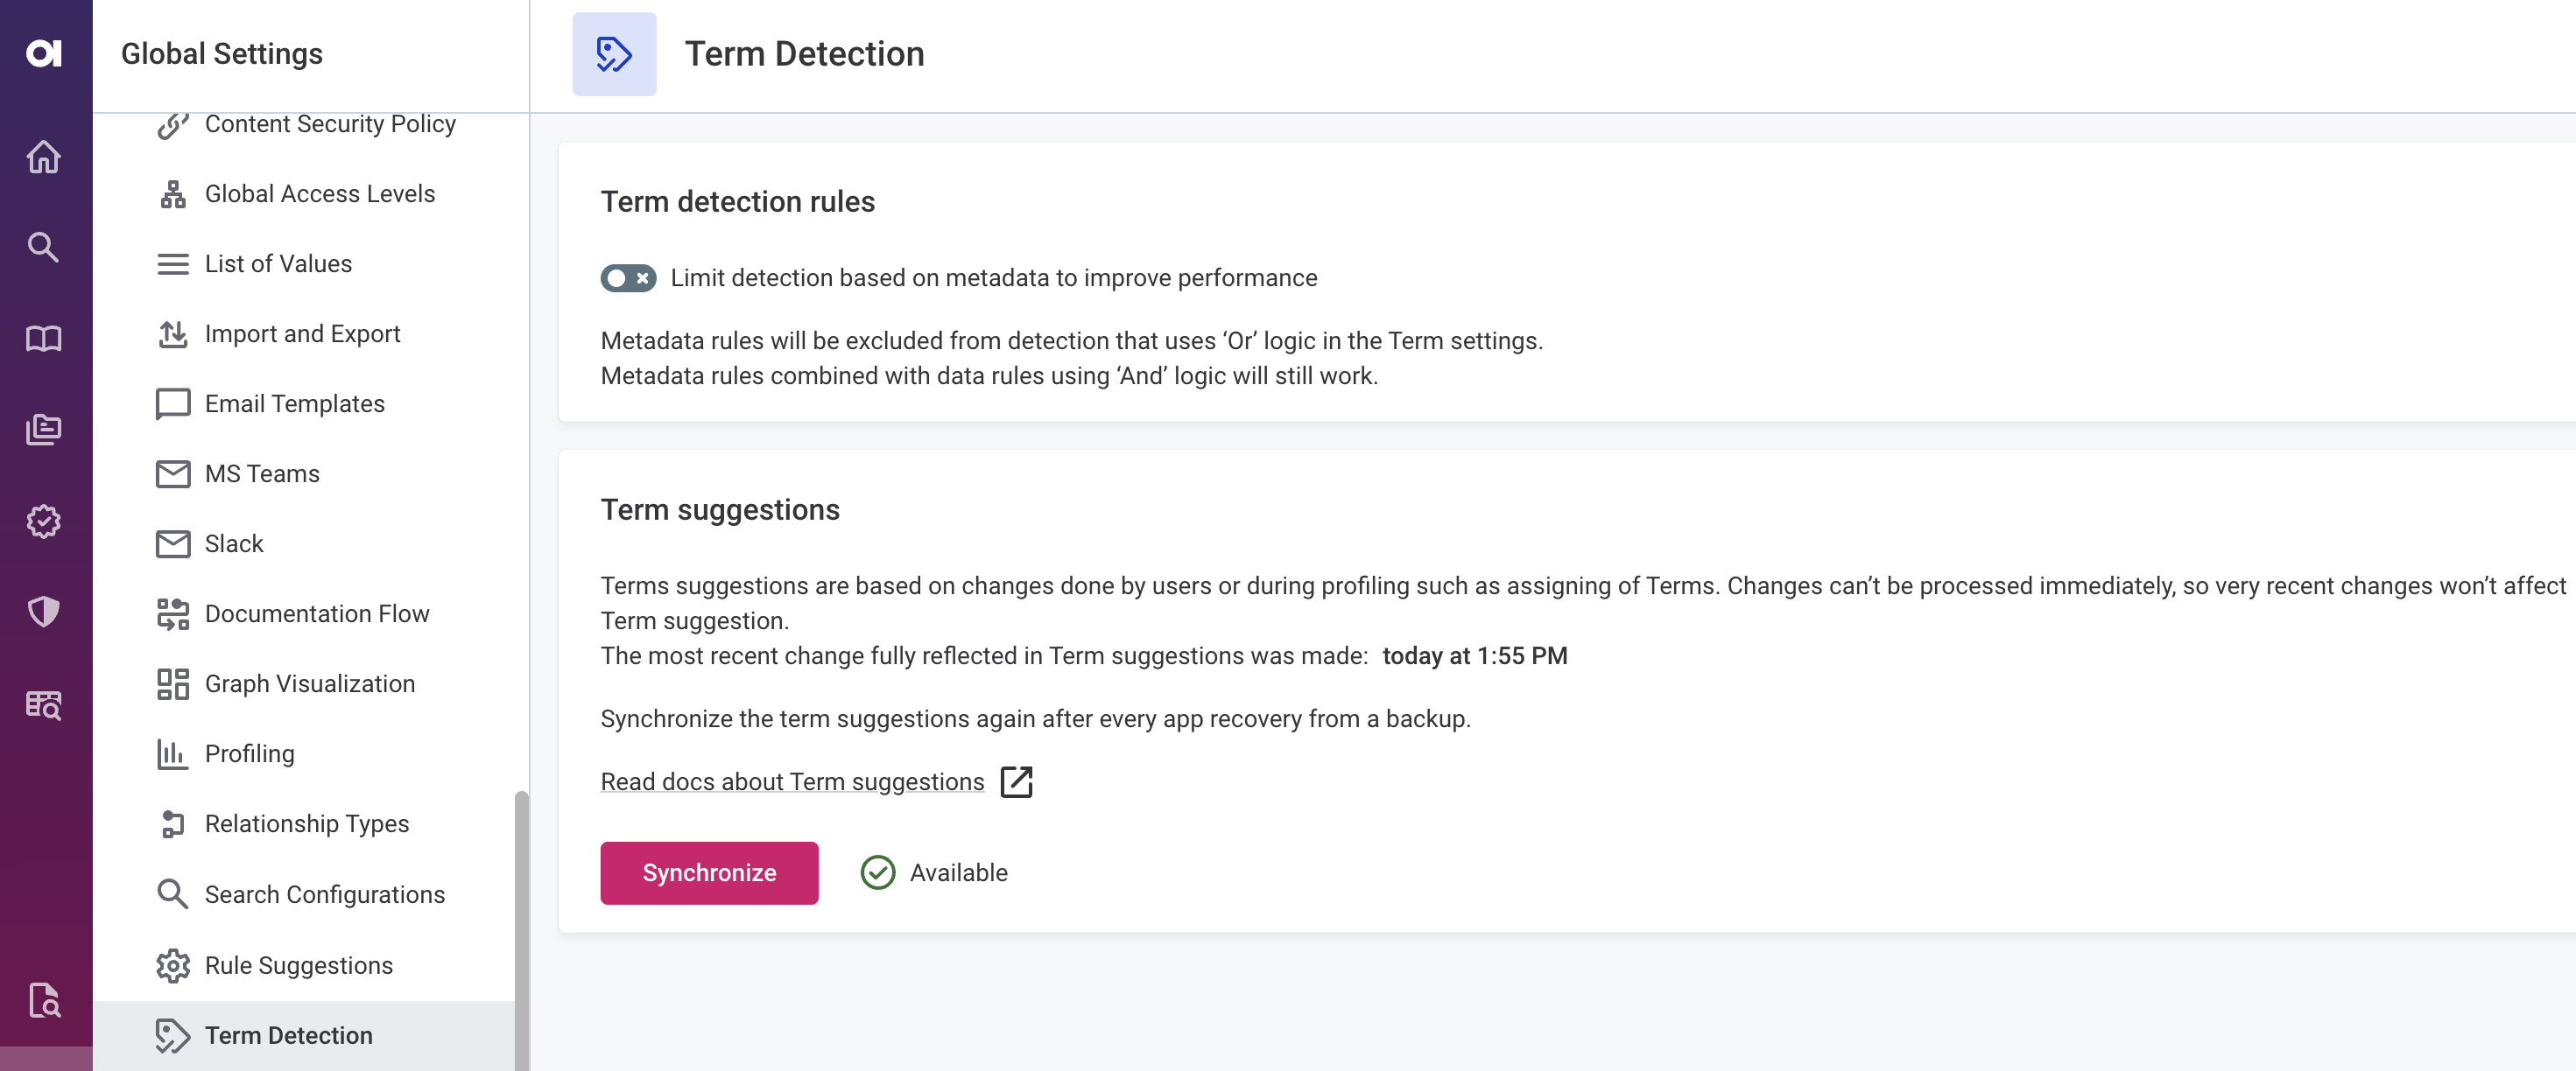Go to Rule Suggestions settings
Viewport: 2576px width, 1071px height.
(x=298, y=965)
